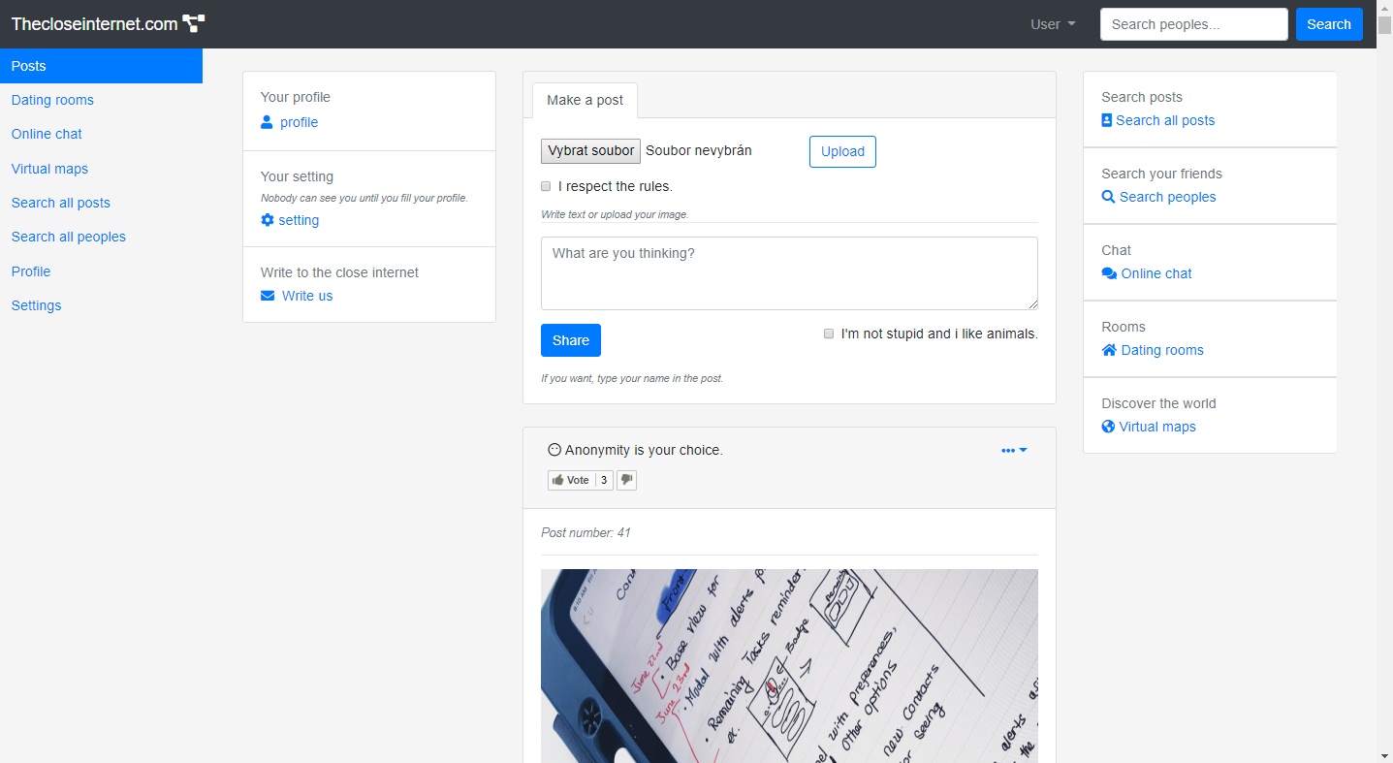1393x763 pixels.
Task: Open Dating rooms from the left sidebar
Action: click(52, 100)
